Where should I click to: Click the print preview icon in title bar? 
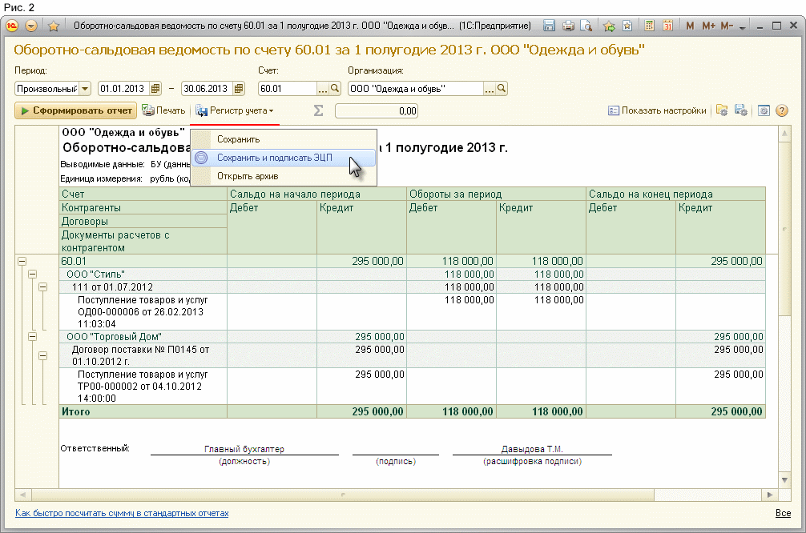click(x=586, y=26)
